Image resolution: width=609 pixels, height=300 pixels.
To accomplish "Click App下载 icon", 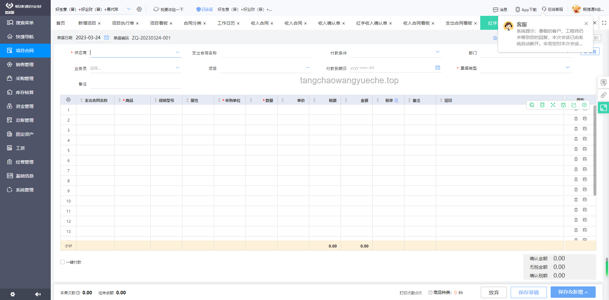I will coord(526,9).
